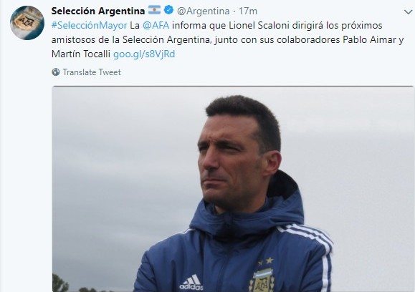Expand the tweet options chevron
415x292 pixels.
pos(408,11)
